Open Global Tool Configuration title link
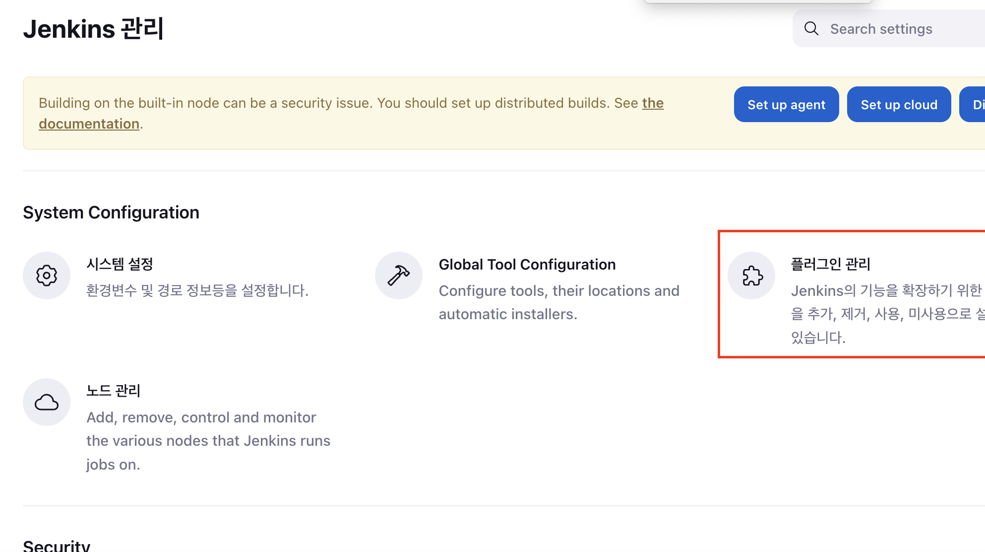Viewport: 985px width, 552px height. [x=527, y=265]
